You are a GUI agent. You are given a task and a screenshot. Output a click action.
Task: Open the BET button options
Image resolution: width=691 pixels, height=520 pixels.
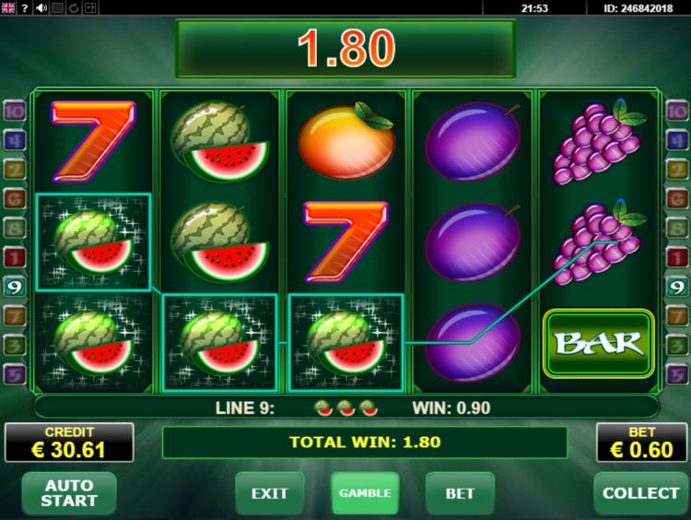(x=460, y=493)
